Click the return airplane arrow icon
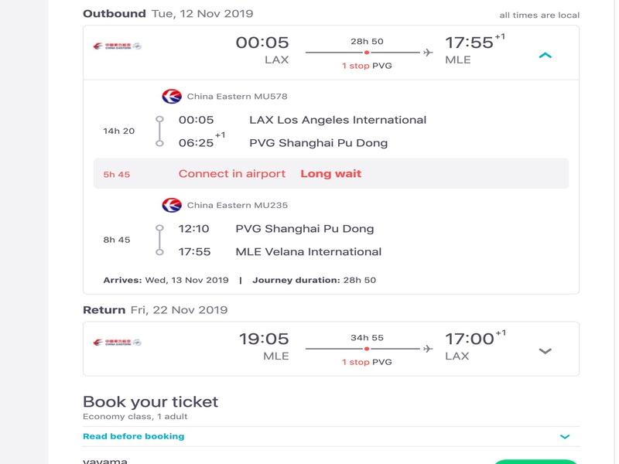 (428, 349)
